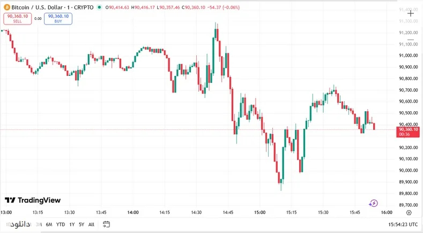
Task: Click the red SELL 90,360.10 button
Action: [x=18, y=19]
